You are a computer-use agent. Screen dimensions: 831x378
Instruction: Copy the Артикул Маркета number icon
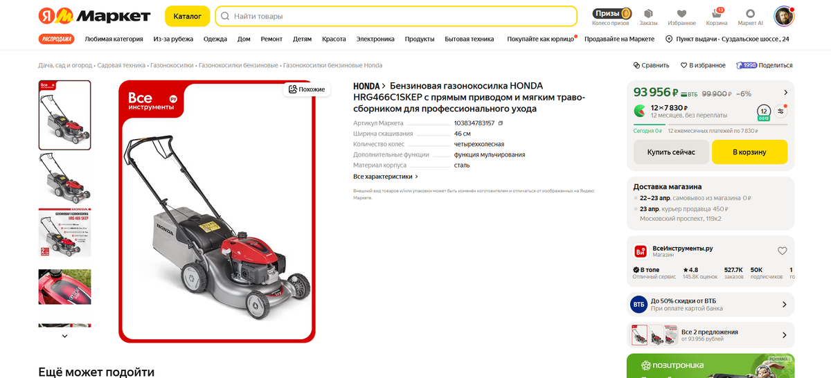point(501,123)
